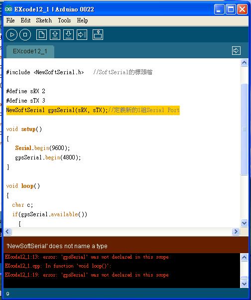Click editor vertical scrollbar up arrow
The width and height of the screenshot is (251, 300).
click(x=244, y=63)
